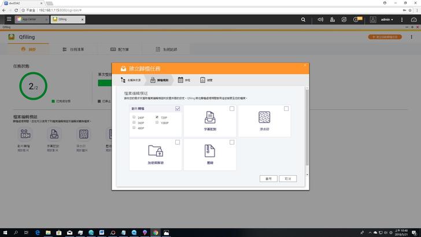This screenshot has width=421, height=237.
Task: Click the encrypt/decrypt folder lock icon
Action: pyautogui.click(x=155, y=151)
